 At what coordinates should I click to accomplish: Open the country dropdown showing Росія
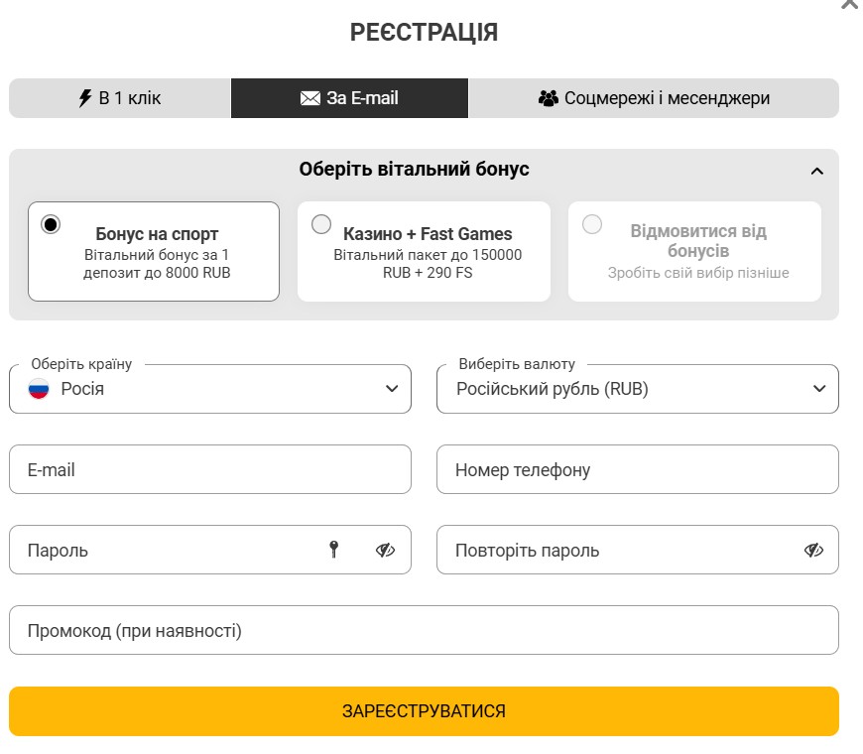(x=210, y=389)
